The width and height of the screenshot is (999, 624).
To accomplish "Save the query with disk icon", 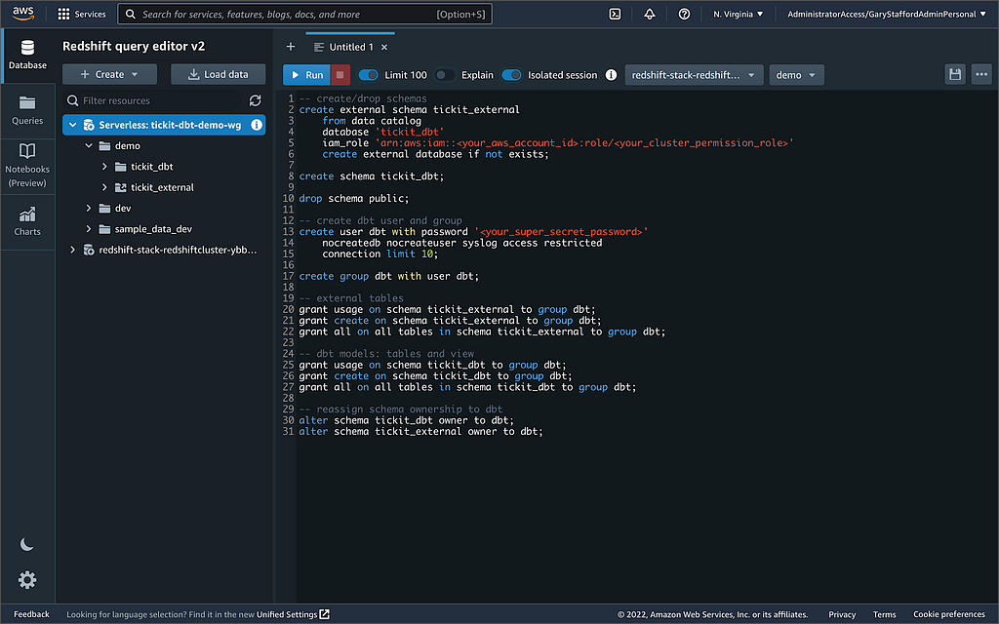I will (954, 74).
